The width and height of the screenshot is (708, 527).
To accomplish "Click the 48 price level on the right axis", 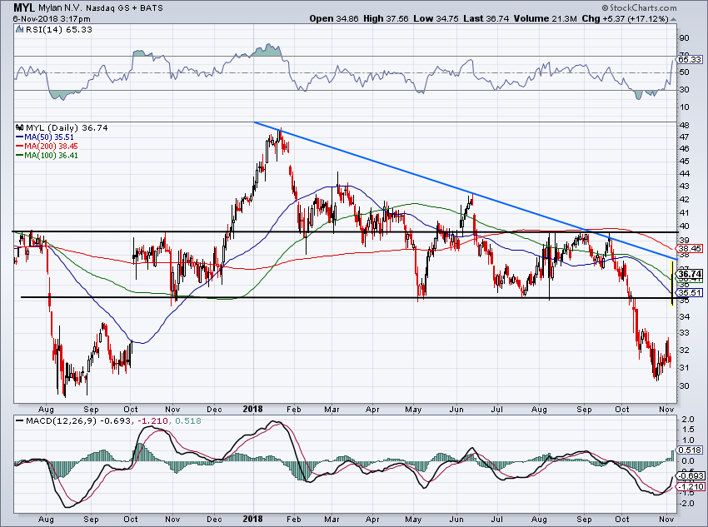I will coord(684,125).
